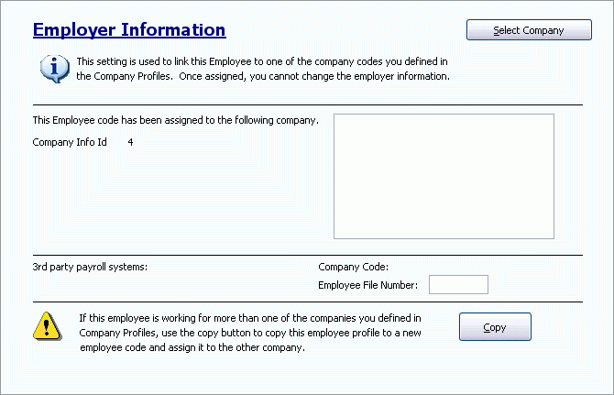Click the Employer Information heading
This screenshot has width=614, height=395.
pyautogui.click(x=129, y=29)
